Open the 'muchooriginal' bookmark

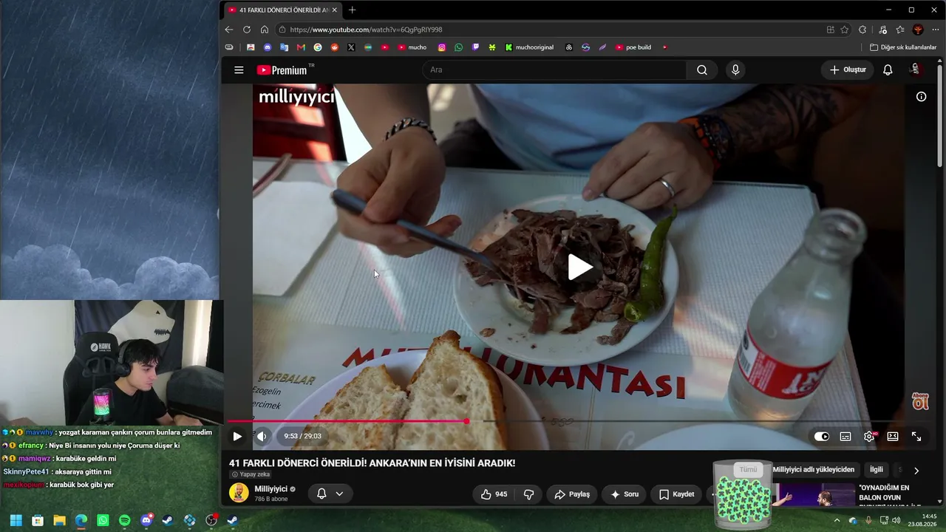(x=529, y=47)
